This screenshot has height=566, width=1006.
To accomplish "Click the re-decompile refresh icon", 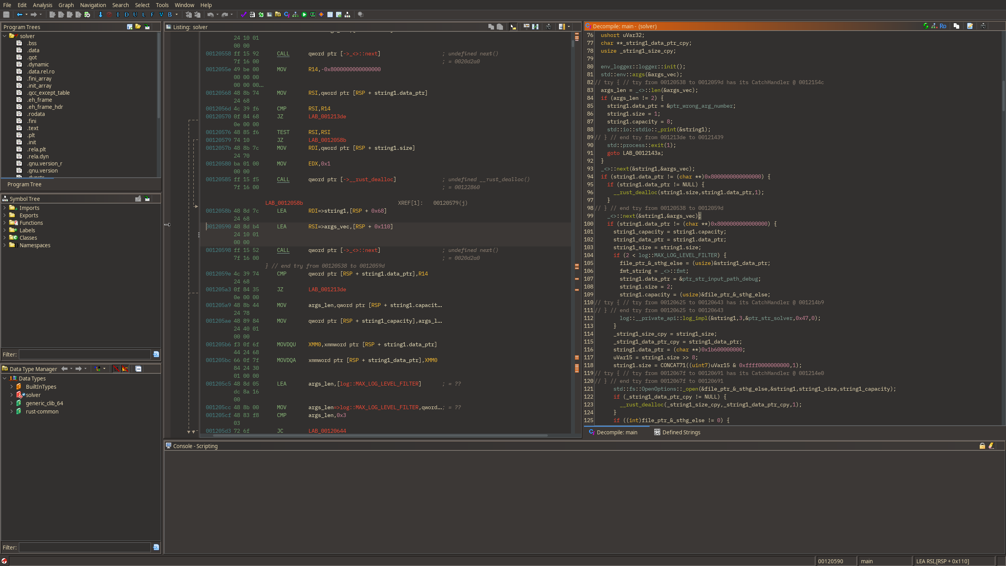I will 926,26.
